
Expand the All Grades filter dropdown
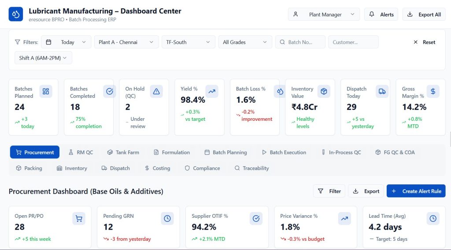(x=245, y=42)
